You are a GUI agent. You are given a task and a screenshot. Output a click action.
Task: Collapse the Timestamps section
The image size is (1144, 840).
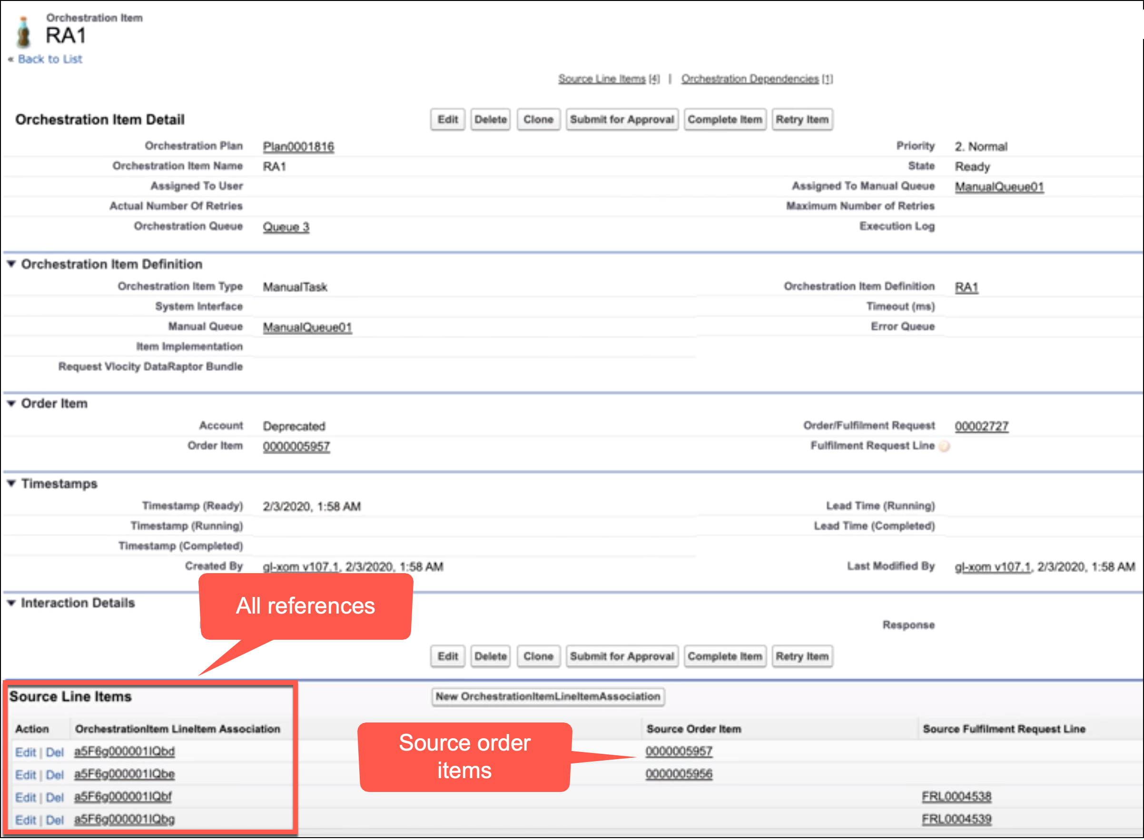pos(11,483)
